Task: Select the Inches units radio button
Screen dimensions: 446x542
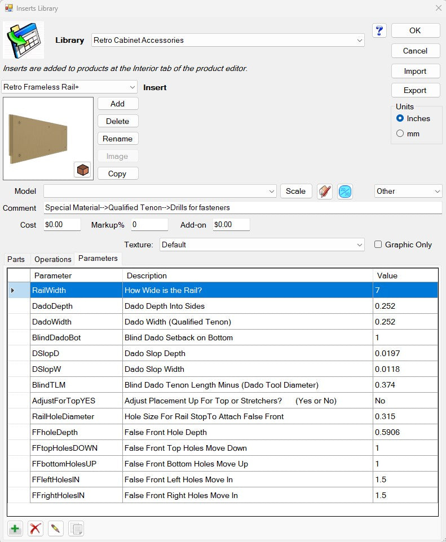Action: tap(400, 119)
